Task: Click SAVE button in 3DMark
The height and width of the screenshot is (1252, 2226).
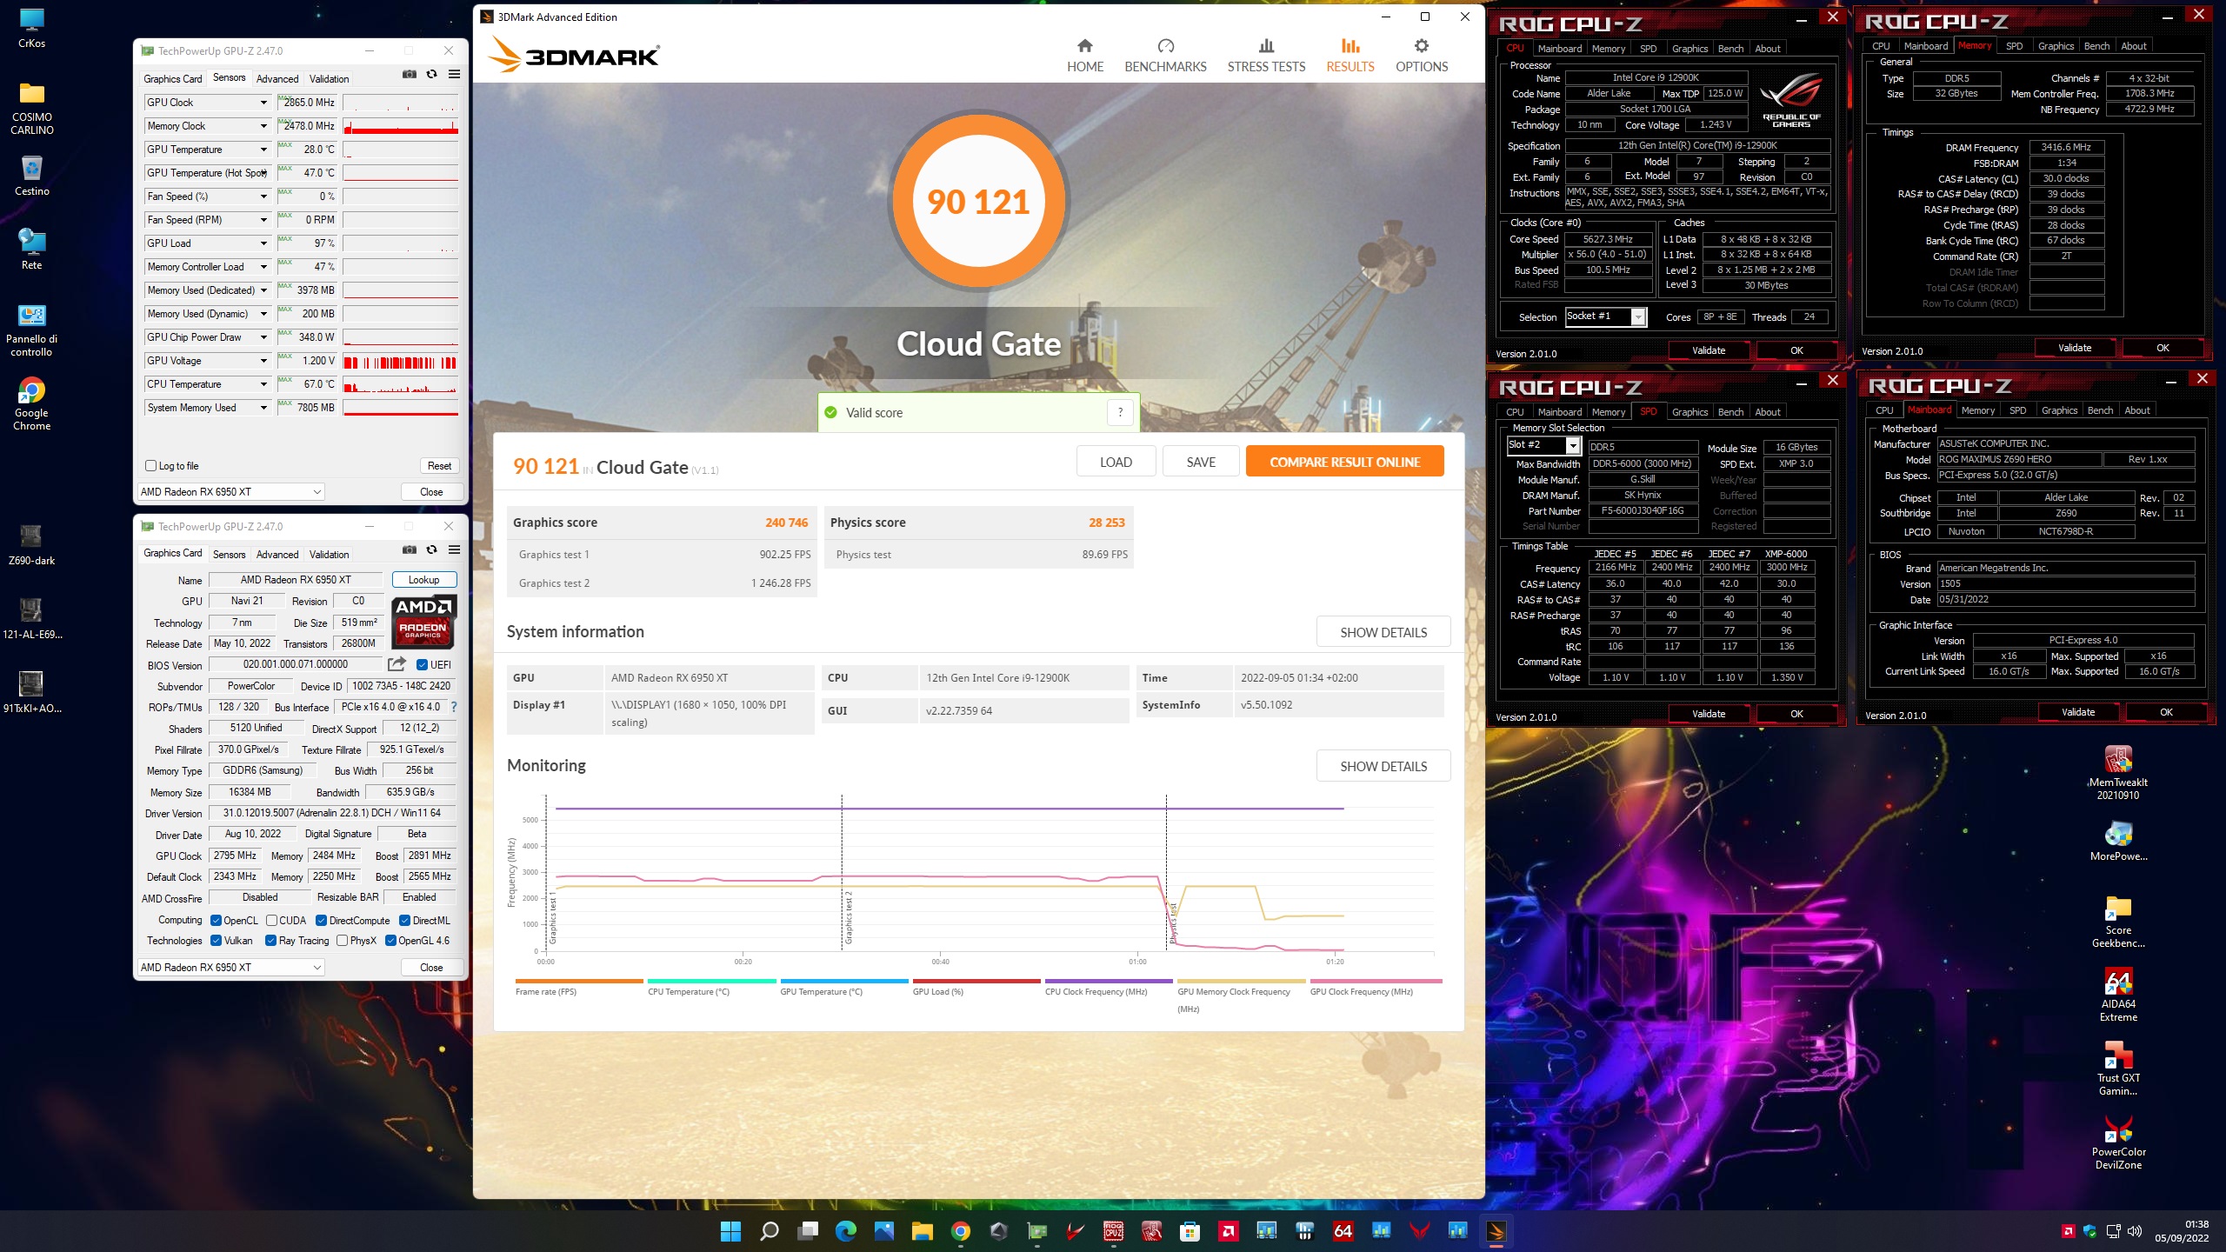Action: 1201,462
